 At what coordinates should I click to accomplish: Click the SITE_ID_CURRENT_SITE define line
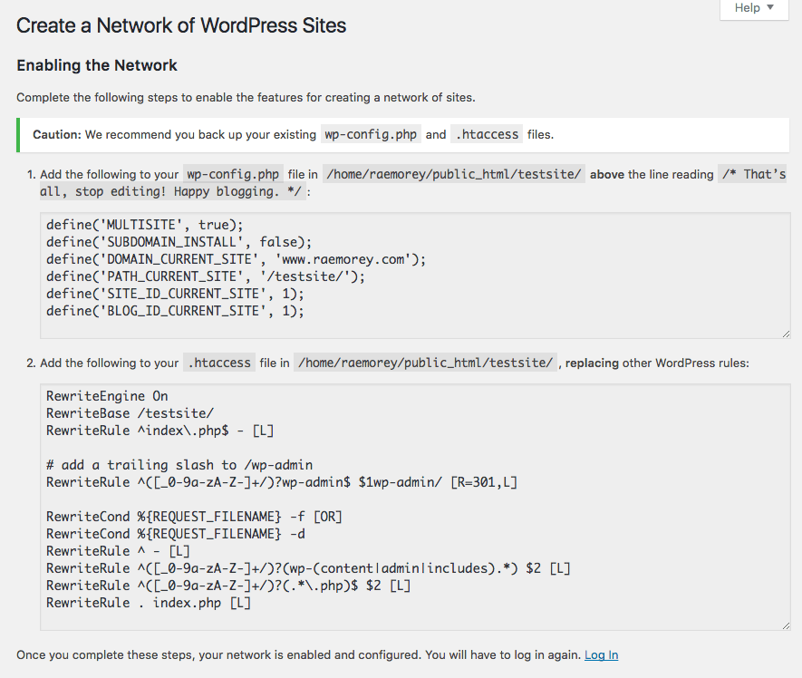click(175, 294)
